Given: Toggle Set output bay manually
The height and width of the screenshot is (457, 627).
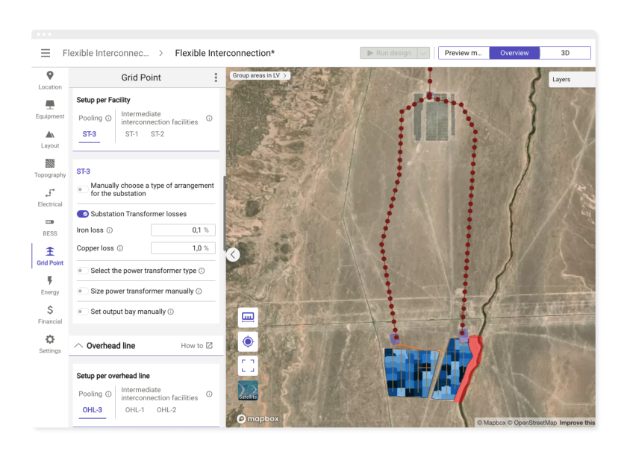Looking at the screenshot, I should (x=83, y=312).
